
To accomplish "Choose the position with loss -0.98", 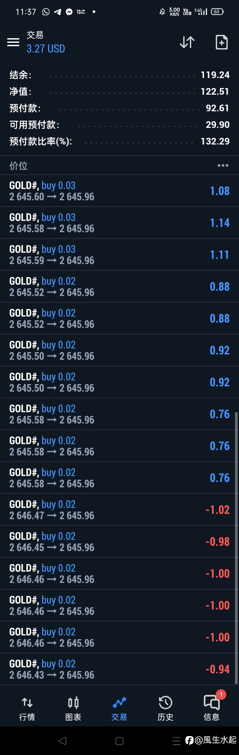I will pos(119,542).
